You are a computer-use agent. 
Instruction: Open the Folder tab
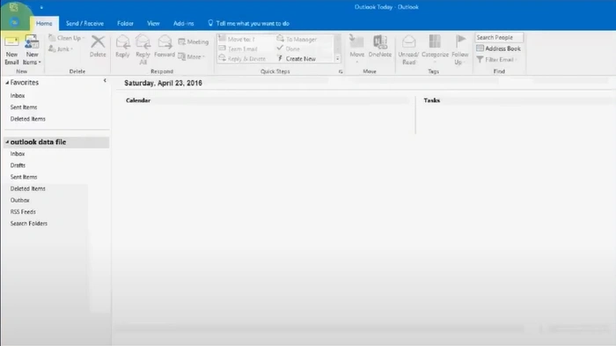click(125, 24)
